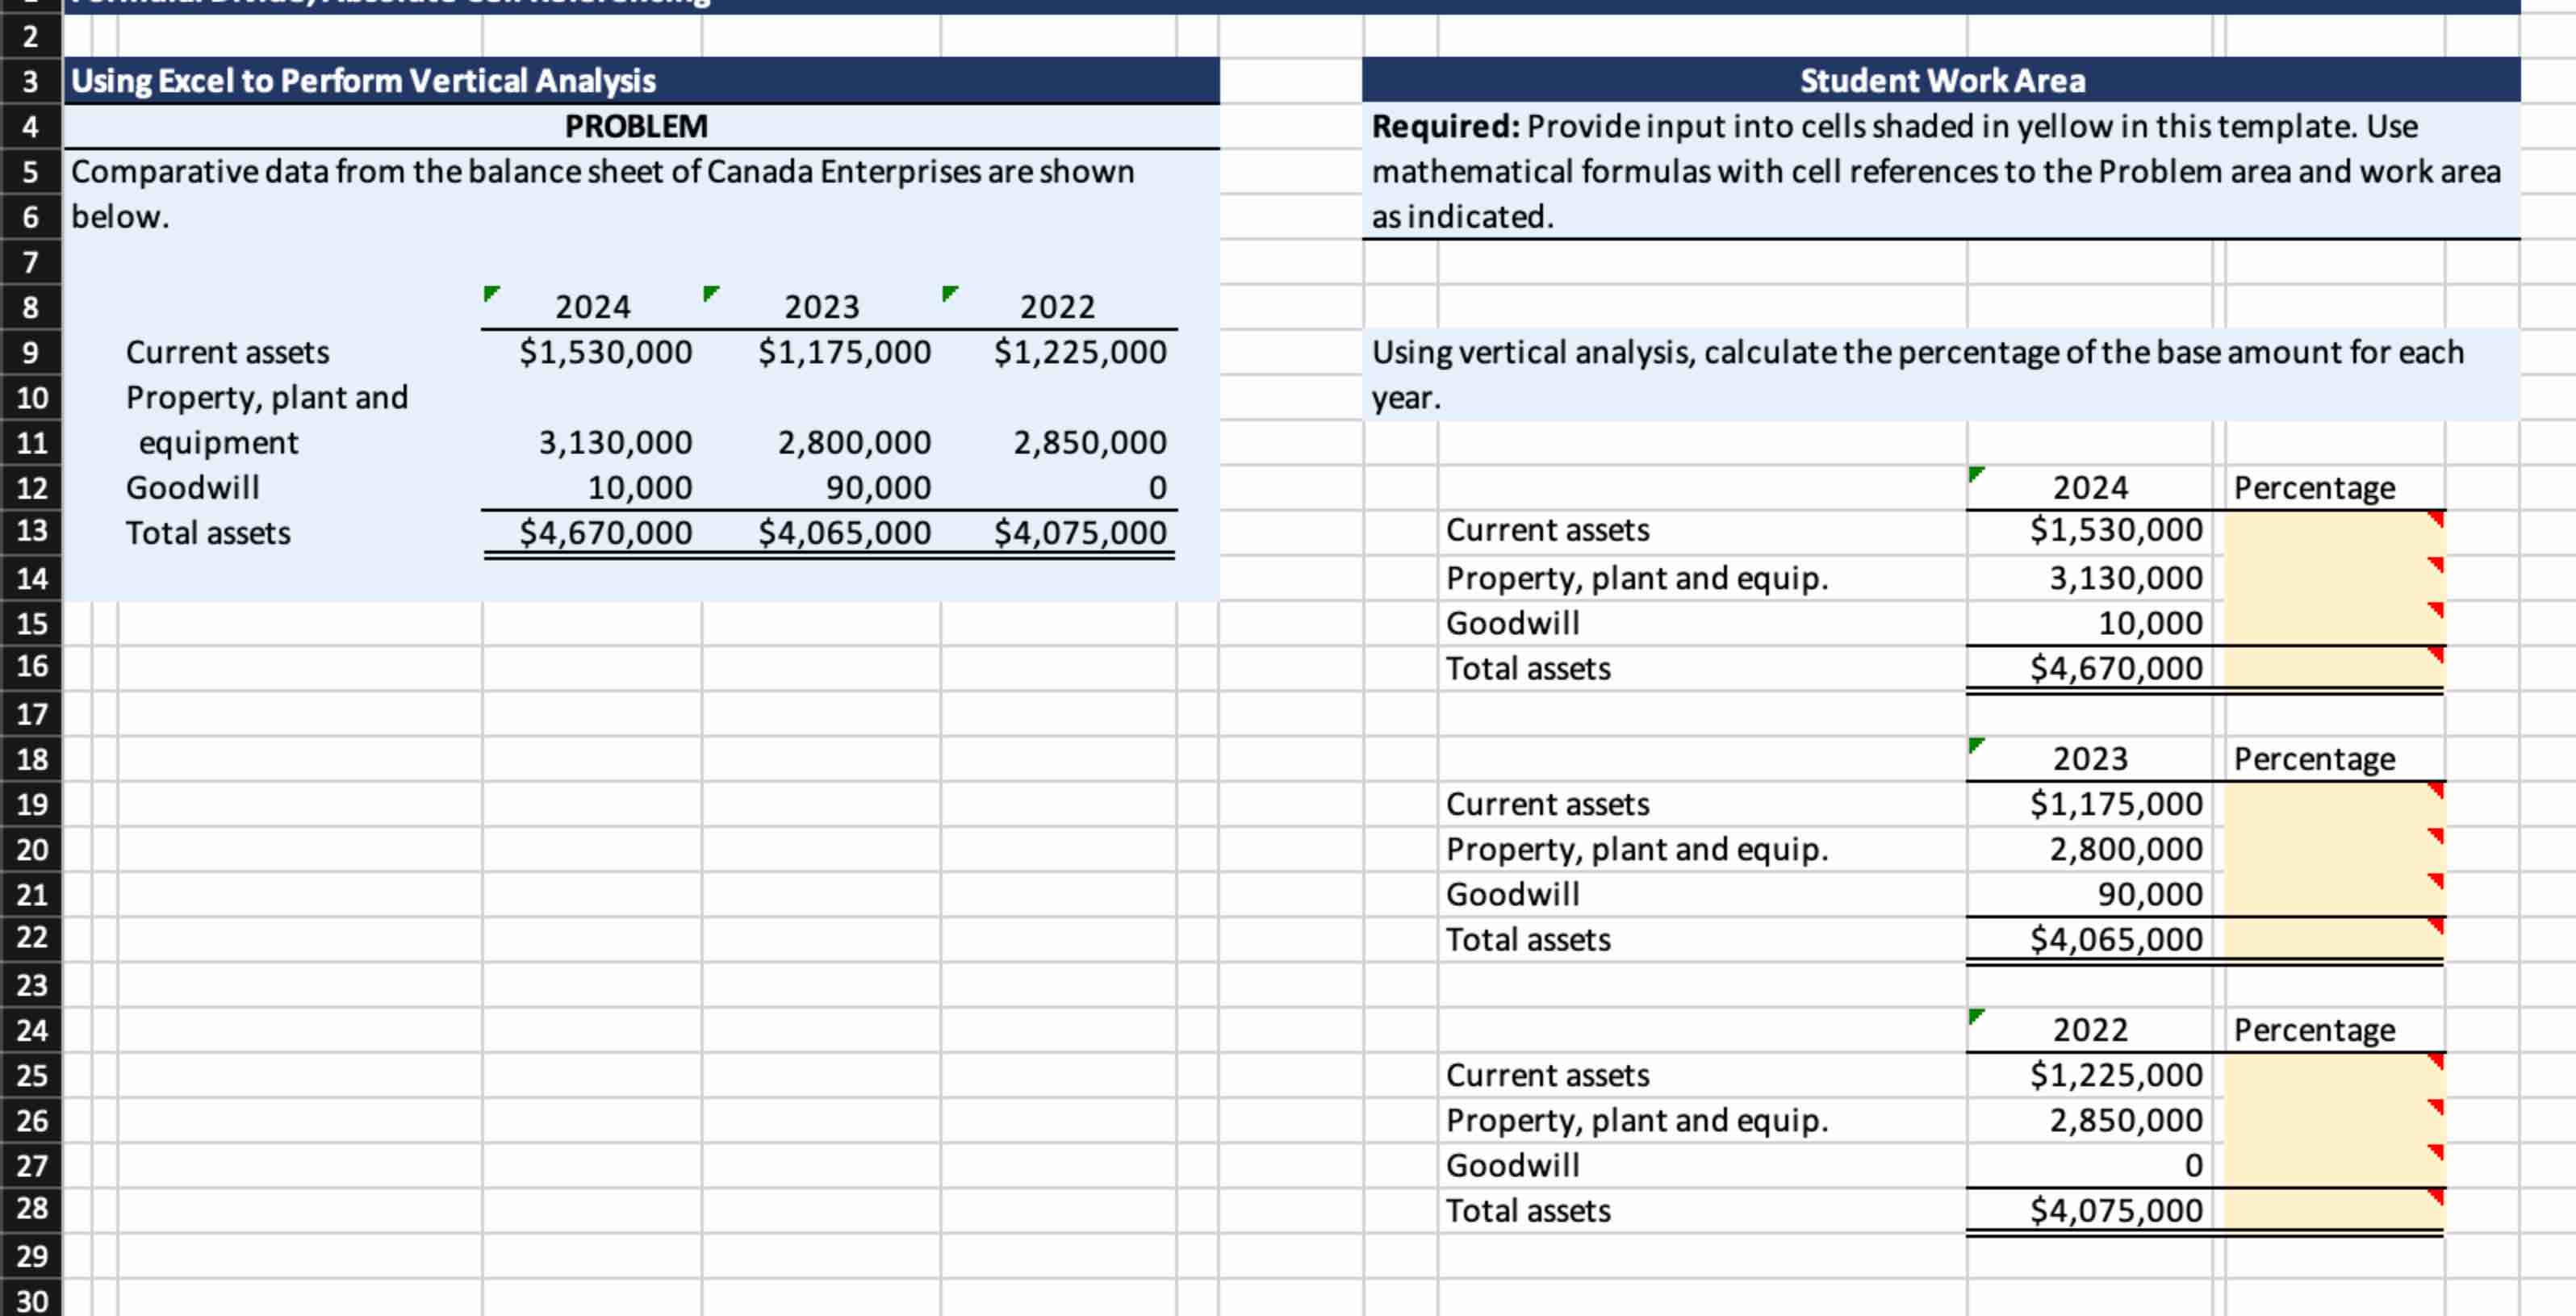Click green indicator on Work Area 2023 header

1975,745
